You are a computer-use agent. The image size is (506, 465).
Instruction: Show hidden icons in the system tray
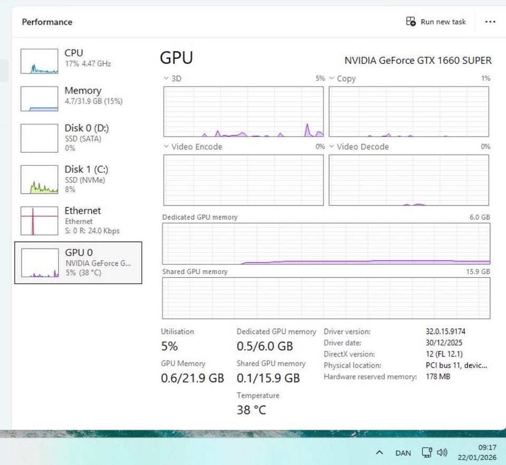pyautogui.click(x=379, y=453)
